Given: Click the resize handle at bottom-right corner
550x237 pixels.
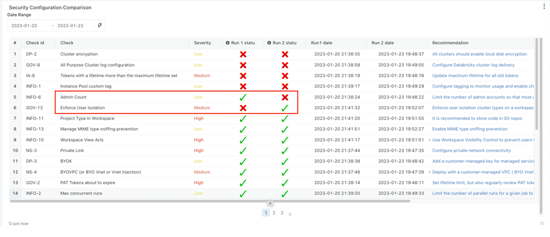Looking at the screenshot, I should [x=542, y=223].
